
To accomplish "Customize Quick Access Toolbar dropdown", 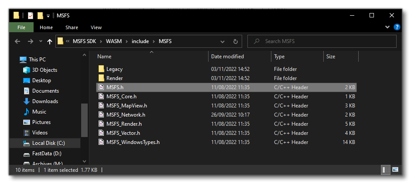I will (x=48, y=16).
